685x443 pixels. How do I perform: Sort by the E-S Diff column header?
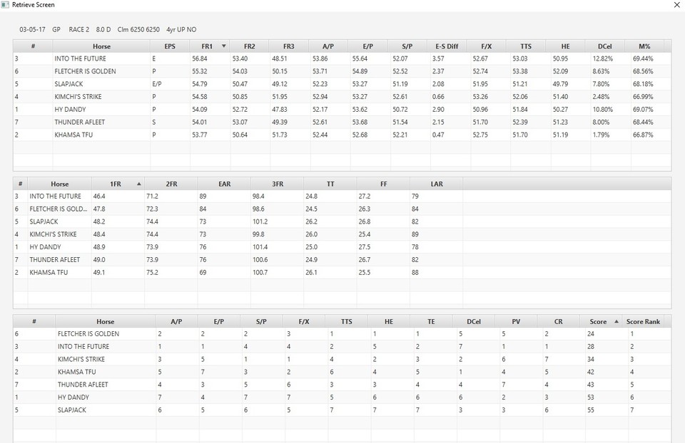[x=447, y=46]
